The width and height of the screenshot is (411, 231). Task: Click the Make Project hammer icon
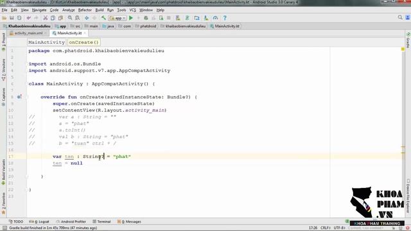103,18
